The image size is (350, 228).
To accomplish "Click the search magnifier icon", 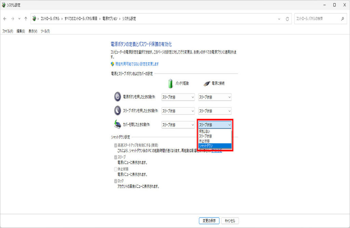I will point(342,19).
